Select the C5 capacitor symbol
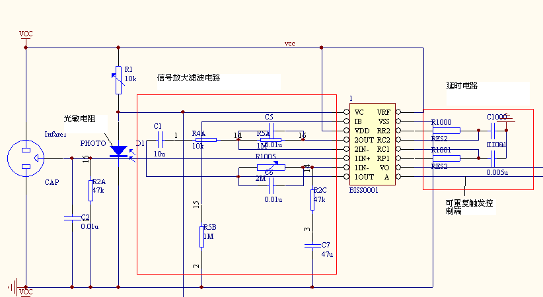This screenshot has width=543, height=297. click(271, 131)
